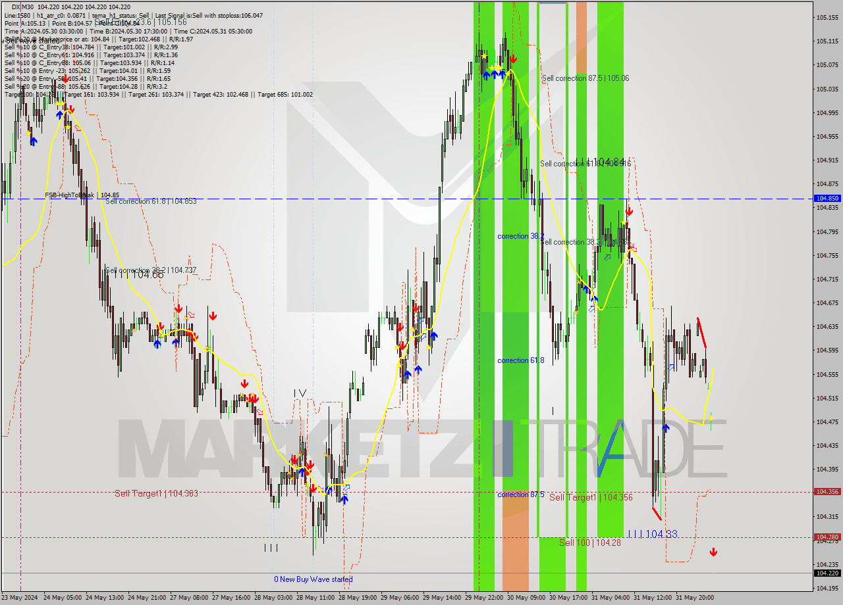The height and width of the screenshot is (605, 843).
Task: Click the black 104.220 current price tag
Action: 827,573
